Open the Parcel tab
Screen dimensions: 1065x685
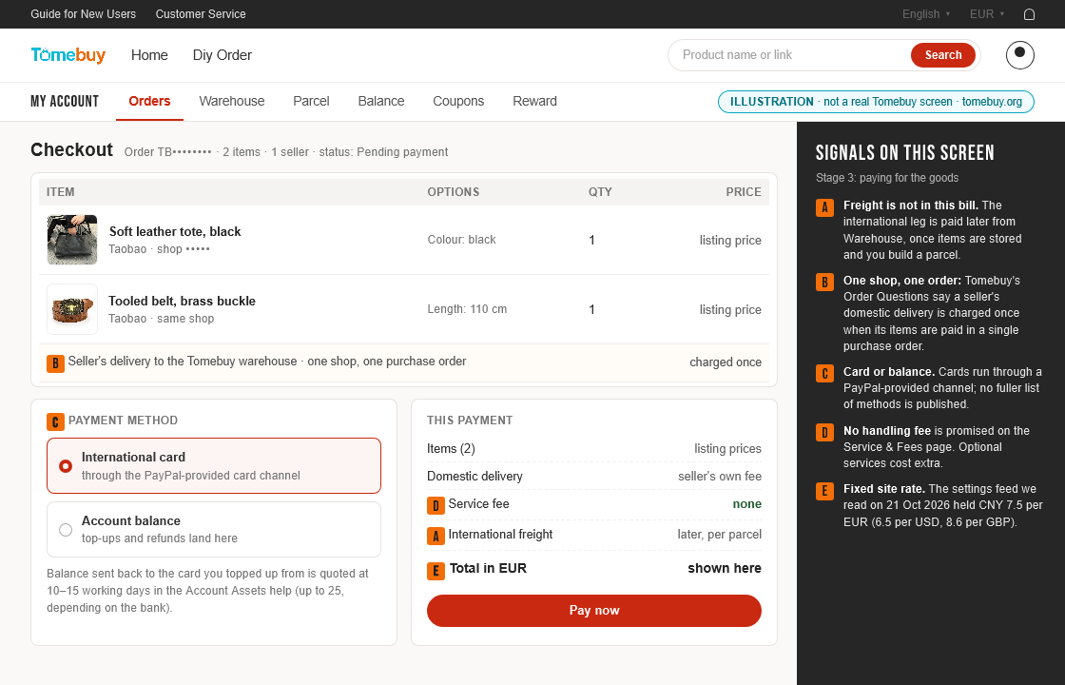tap(311, 101)
